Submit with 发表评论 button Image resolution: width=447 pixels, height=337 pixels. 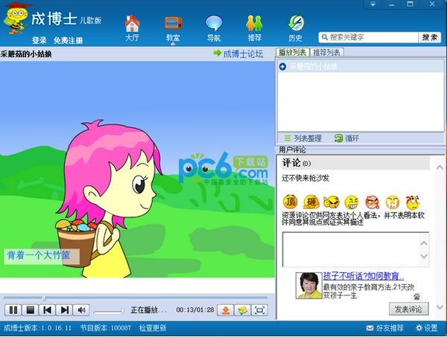click(408, 309)
